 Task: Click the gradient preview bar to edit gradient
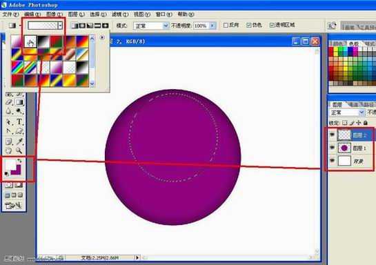pyautogui.click(x=43, y=25)
